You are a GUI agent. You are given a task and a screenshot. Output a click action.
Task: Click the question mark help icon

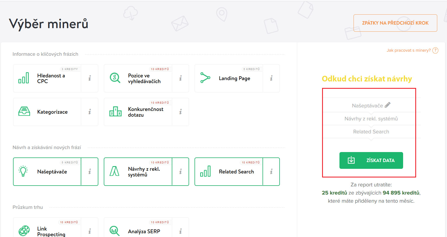pos(435,51)
